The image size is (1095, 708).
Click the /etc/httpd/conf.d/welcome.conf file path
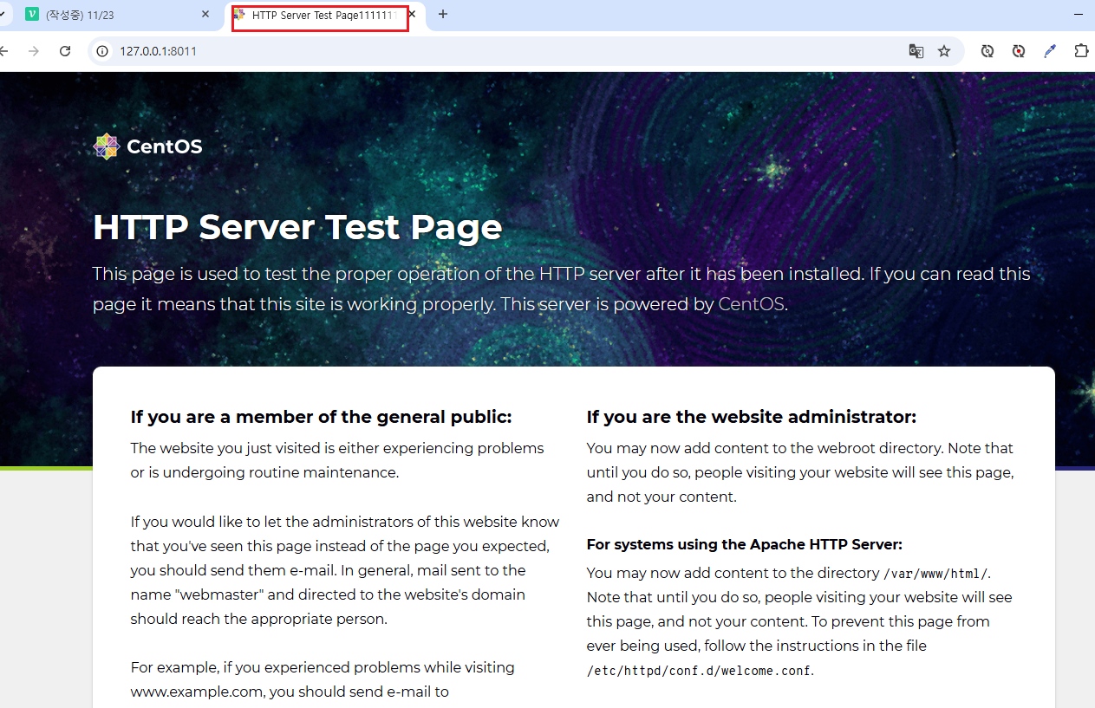699,671
